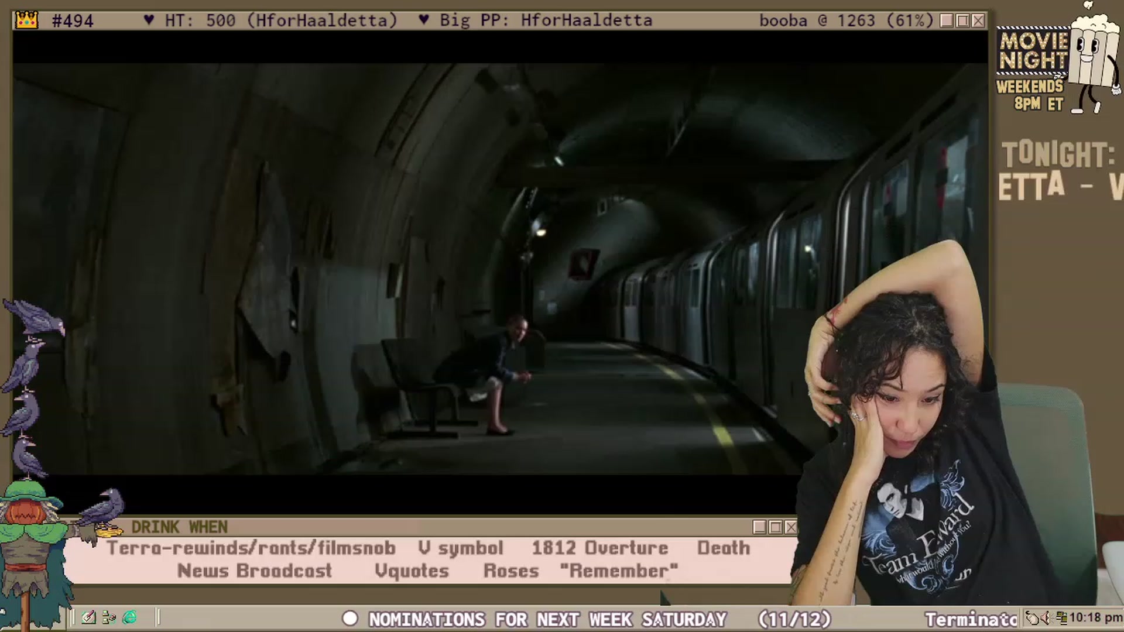Click the V symbol drink rule
The height and width of the screenshot is (632, 1124).
461,548
